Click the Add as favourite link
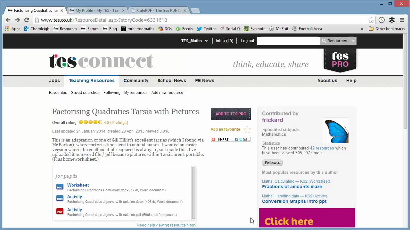 [x=225, y=129]
